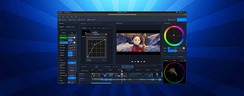Toggle the Mask: Invert No value
This screenshot has width=244, height=96.
pyautogui.click(x=72, y=68)
